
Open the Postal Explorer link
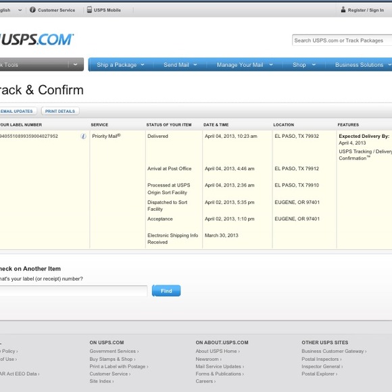click(x=319, y=374)
